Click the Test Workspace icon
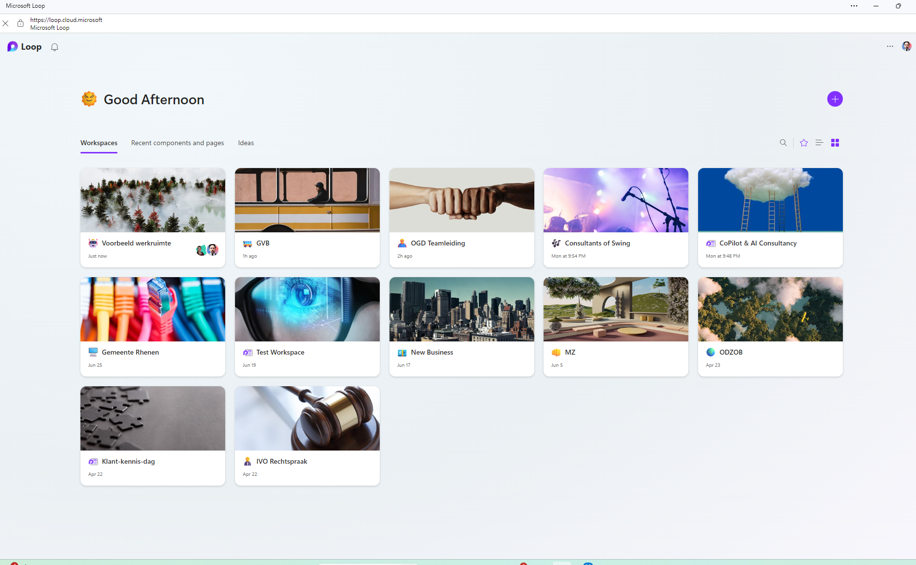The image size is (916, 565). pos(248,352)
